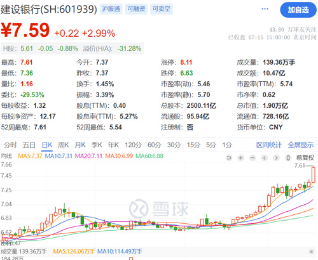The width and height of the screenshot is (318, 260).
Task: Click the 全屏显示 fullscreen link
Action: click(x=301, y=145)
